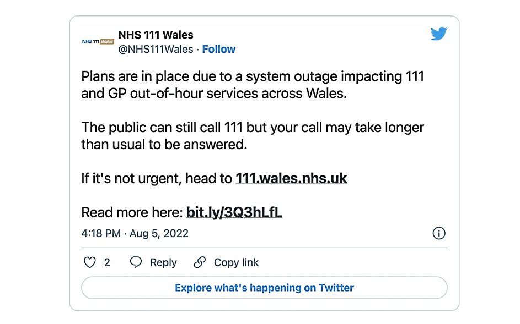Click the chain icon for Copy link
Viewport: 520px width, 324px height.
tap(200, 262)
